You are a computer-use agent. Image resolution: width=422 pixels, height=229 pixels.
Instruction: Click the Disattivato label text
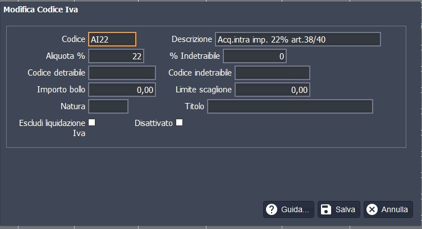[153, 123]
